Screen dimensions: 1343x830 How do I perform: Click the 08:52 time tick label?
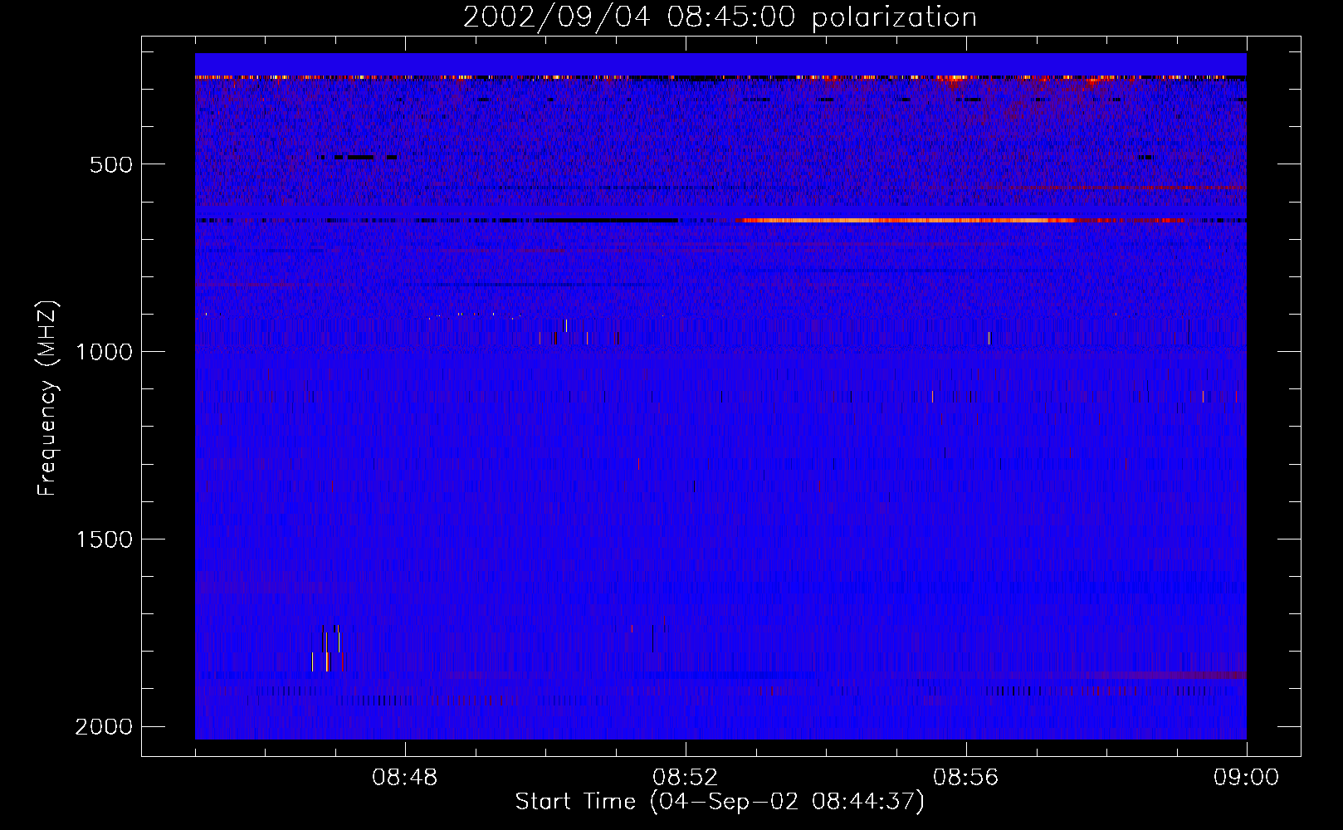pos(686,778)
